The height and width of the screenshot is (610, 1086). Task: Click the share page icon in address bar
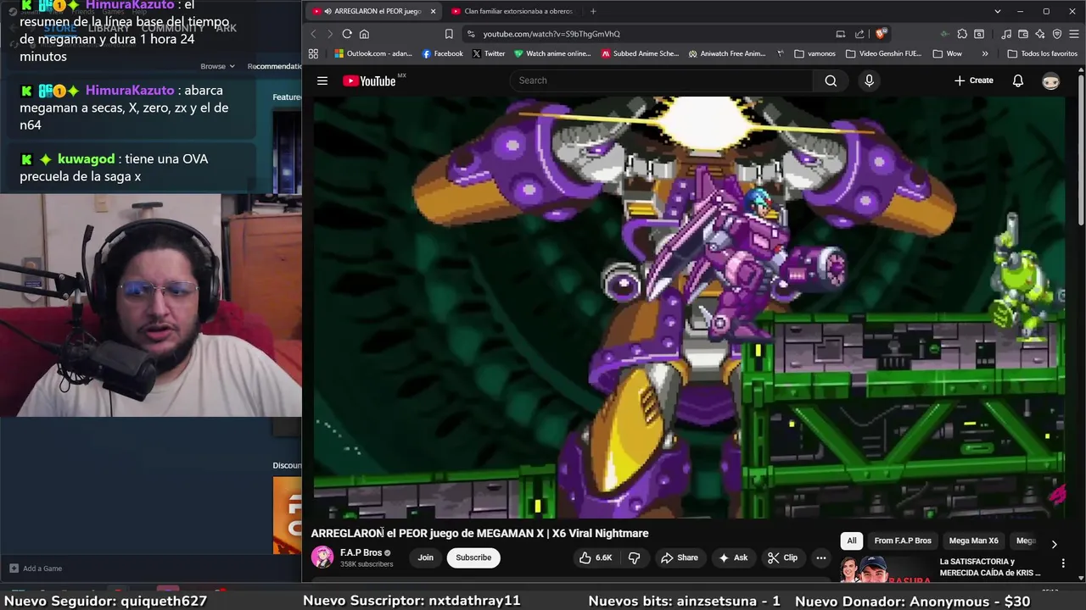point(859,34)
